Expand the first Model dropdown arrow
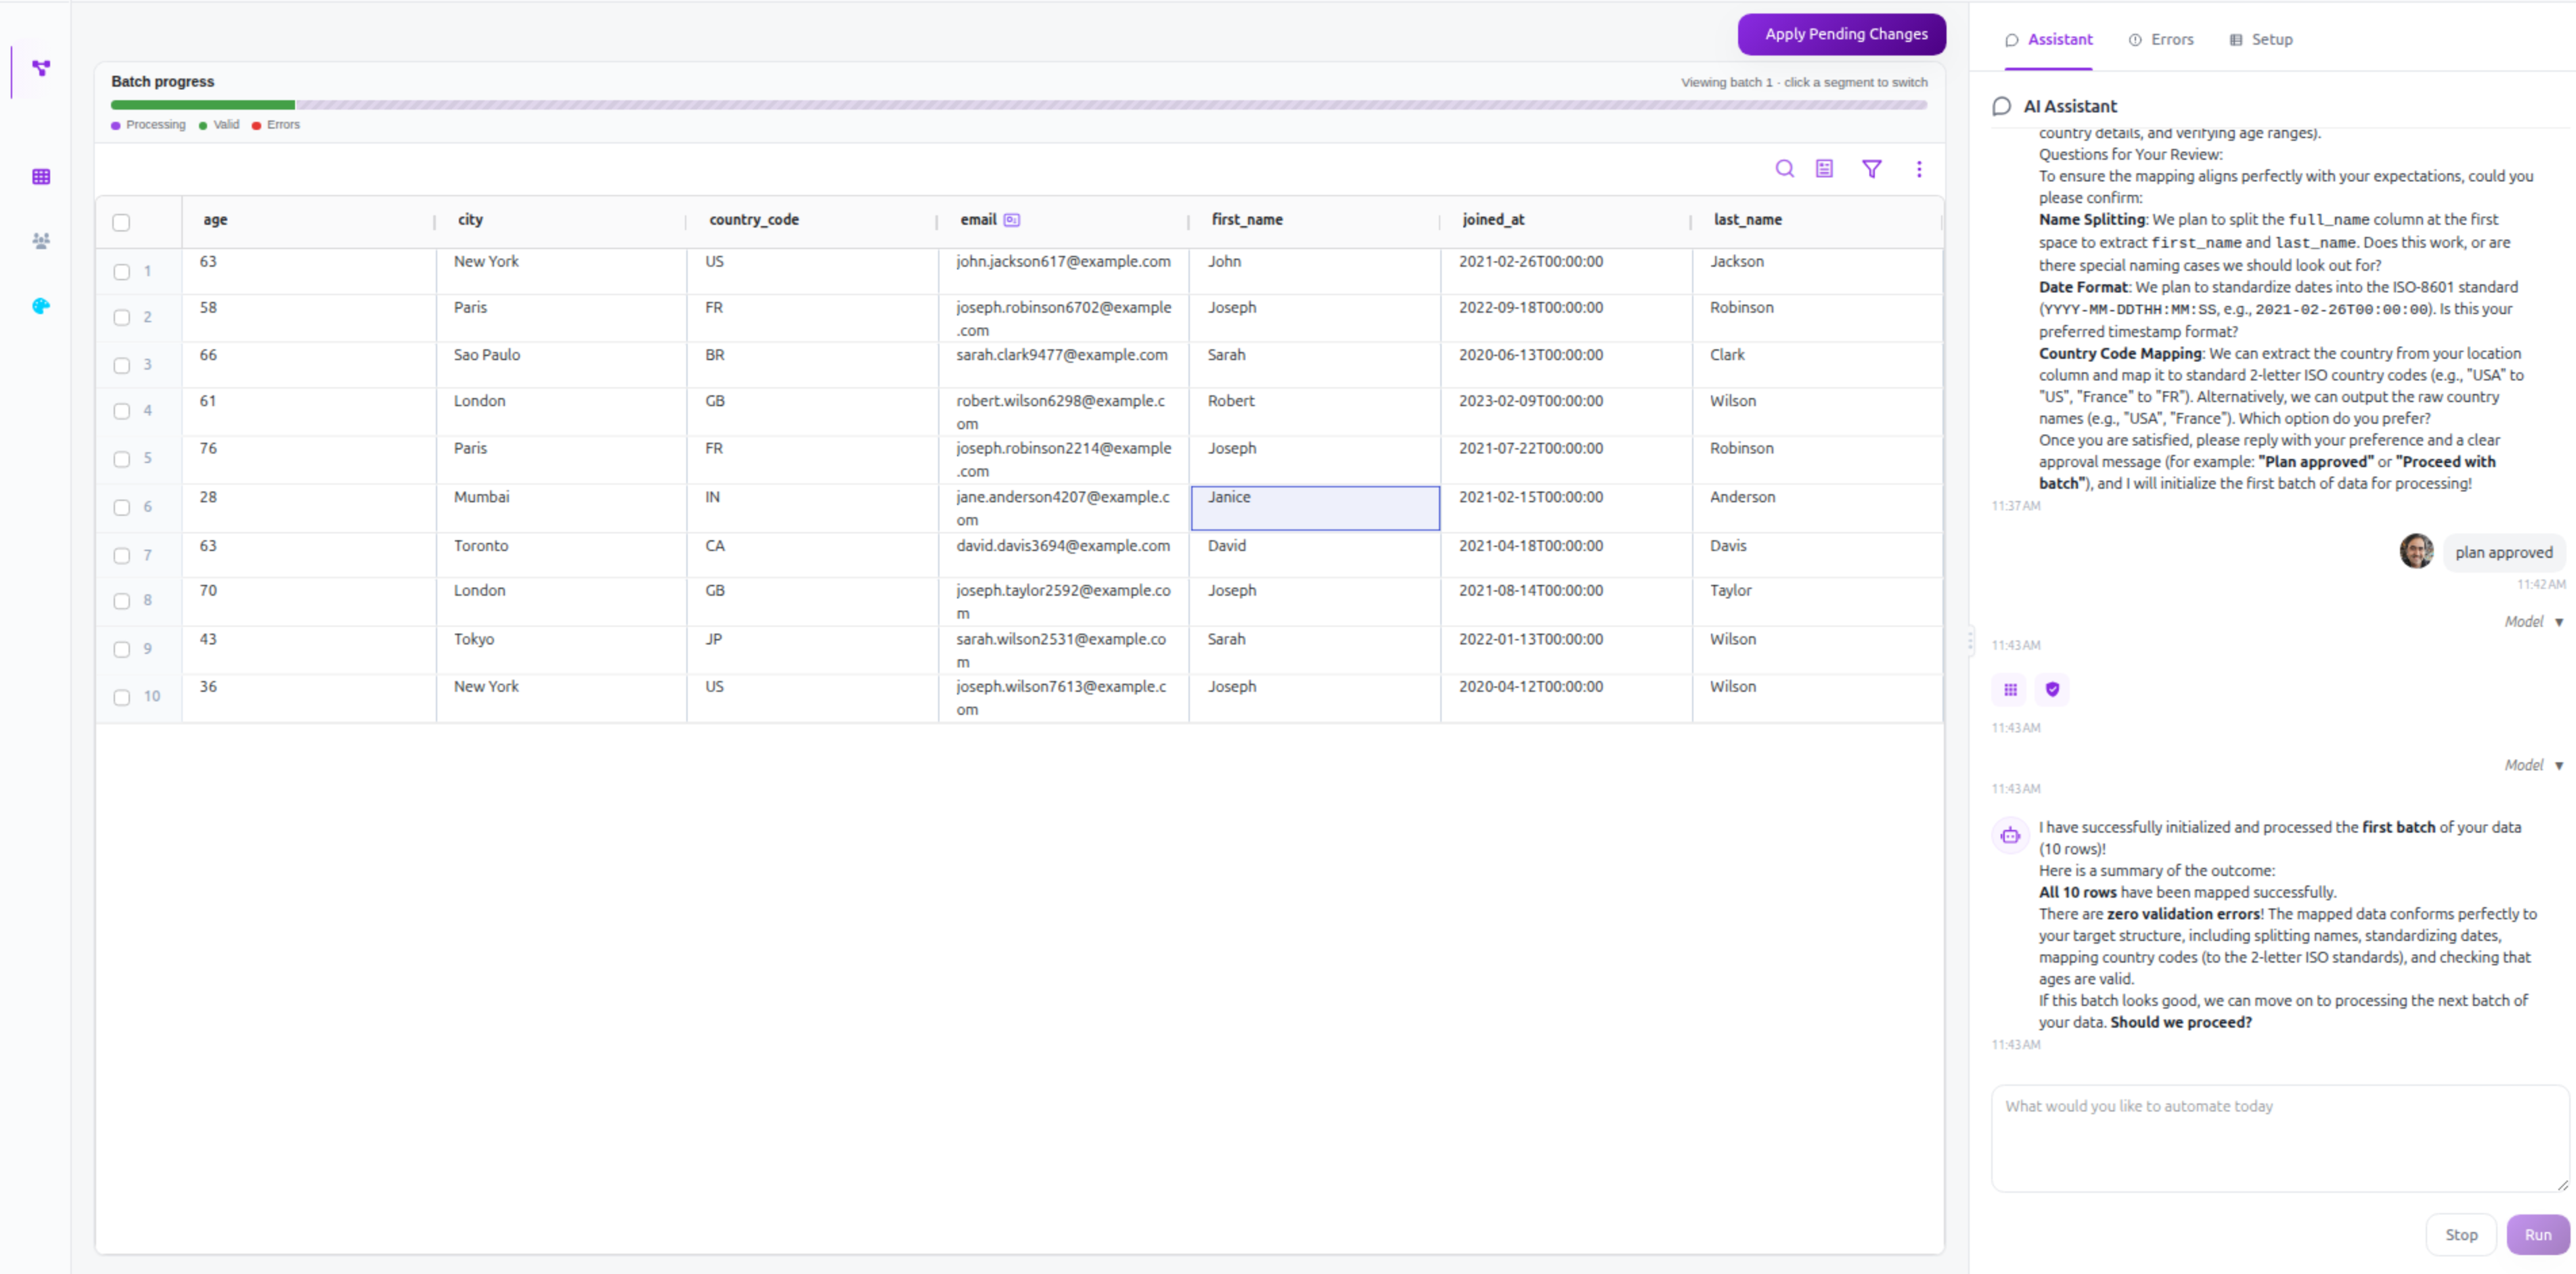The width and height of the screenshot is (2576, 1274). (x=2558, y=622)
